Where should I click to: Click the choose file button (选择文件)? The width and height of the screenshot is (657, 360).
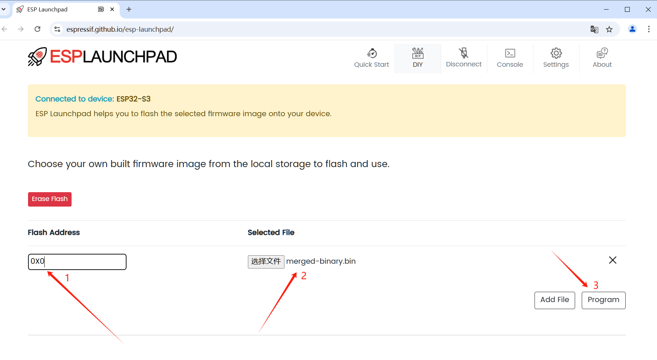click(266, 262)
